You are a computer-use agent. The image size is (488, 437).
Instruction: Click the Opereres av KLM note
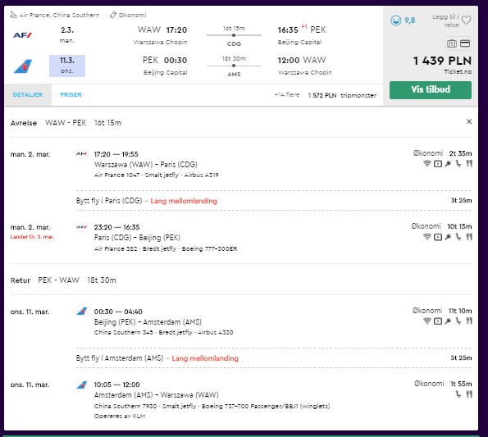pyautogui.click(x=120, y=416)
